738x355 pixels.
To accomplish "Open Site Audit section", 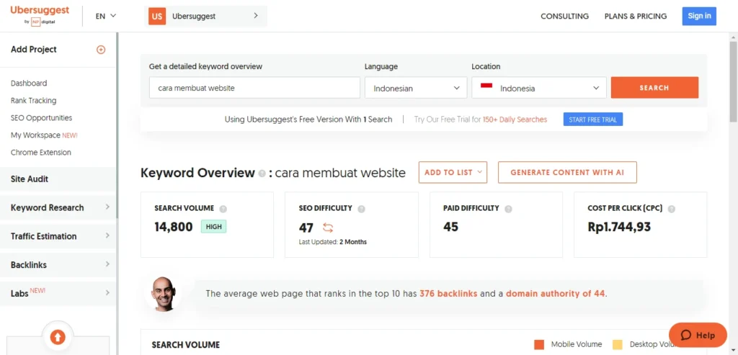I will coord(58,179).
